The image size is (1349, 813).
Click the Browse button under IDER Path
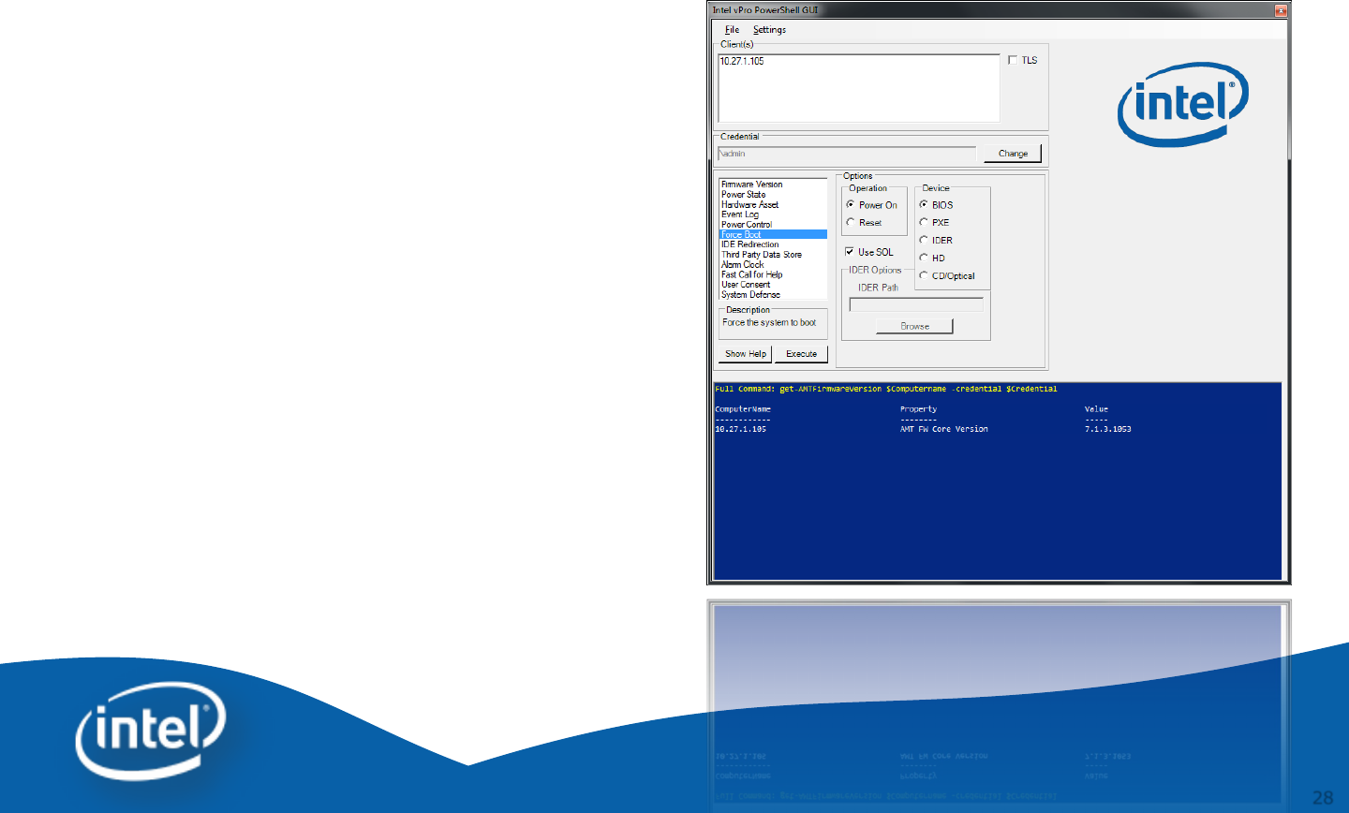pos(914,326)
